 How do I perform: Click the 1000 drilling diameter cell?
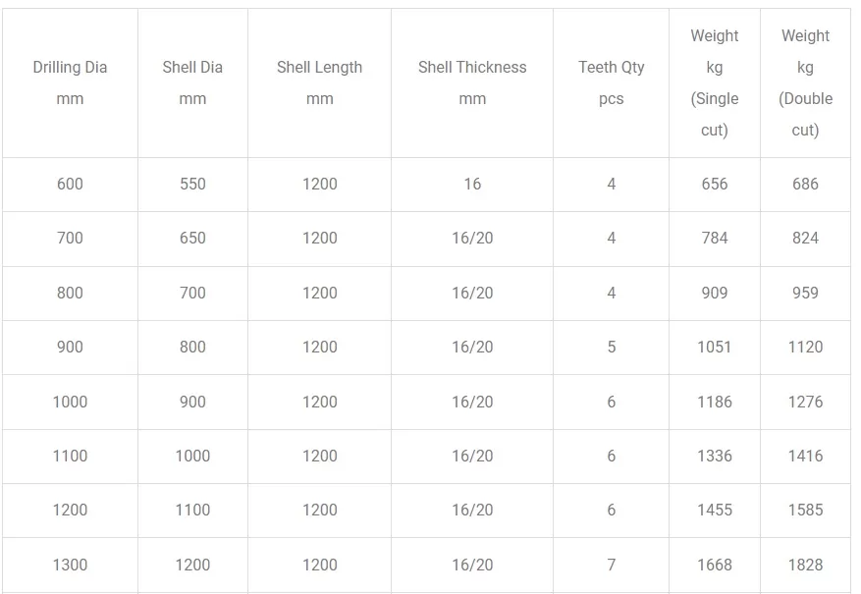70,403
